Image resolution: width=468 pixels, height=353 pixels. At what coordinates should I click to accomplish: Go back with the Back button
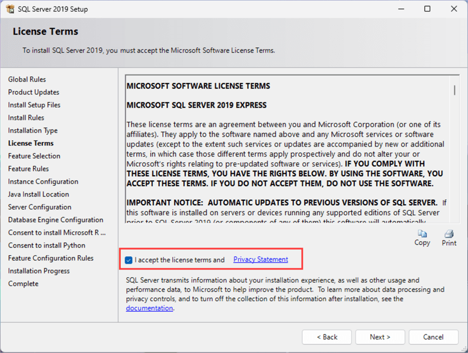pyautogui.click(x=327, y=337)
